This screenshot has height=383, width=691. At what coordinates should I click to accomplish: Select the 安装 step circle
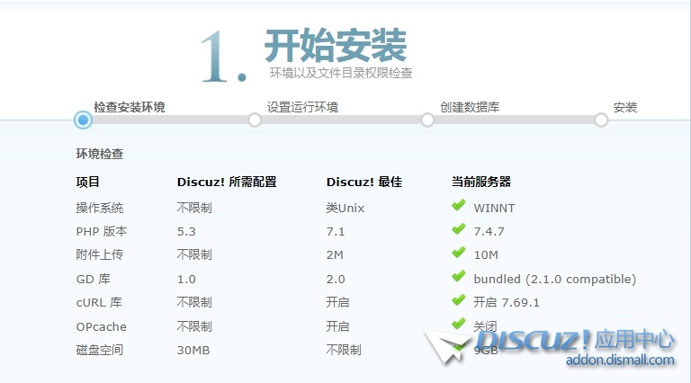point(601,120)
